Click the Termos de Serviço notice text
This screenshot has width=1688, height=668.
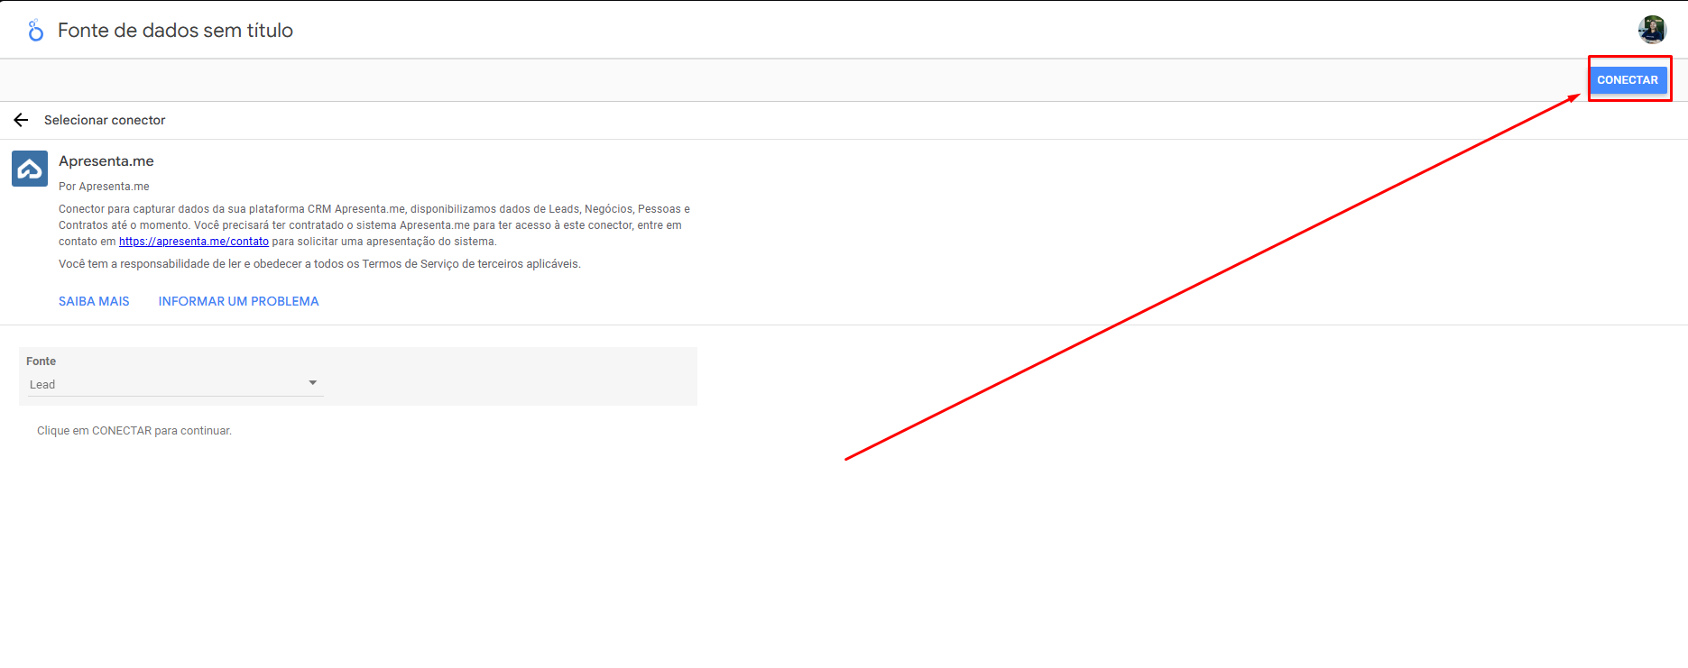319,264
